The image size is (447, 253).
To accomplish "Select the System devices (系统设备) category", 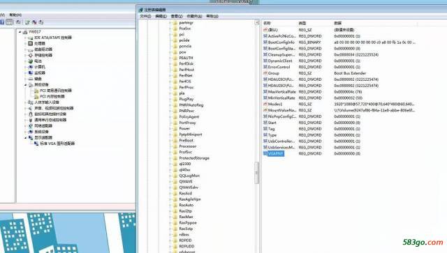I will click(42, 132).
